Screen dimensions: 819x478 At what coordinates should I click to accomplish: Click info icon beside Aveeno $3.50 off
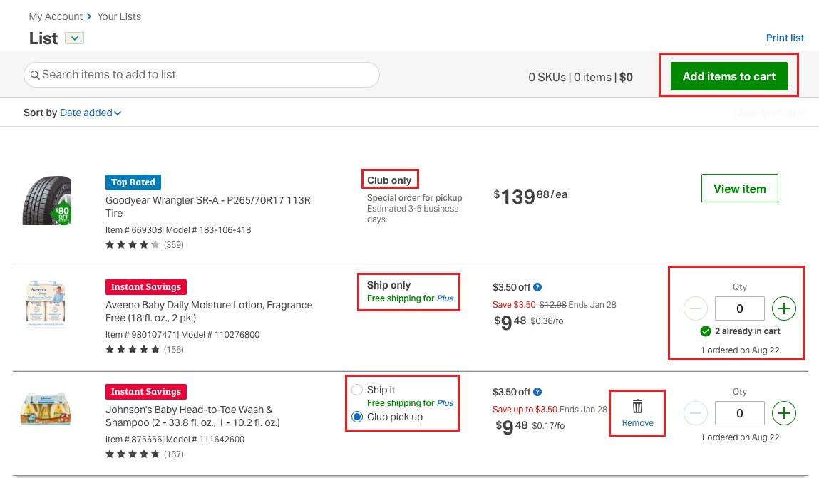538,287
